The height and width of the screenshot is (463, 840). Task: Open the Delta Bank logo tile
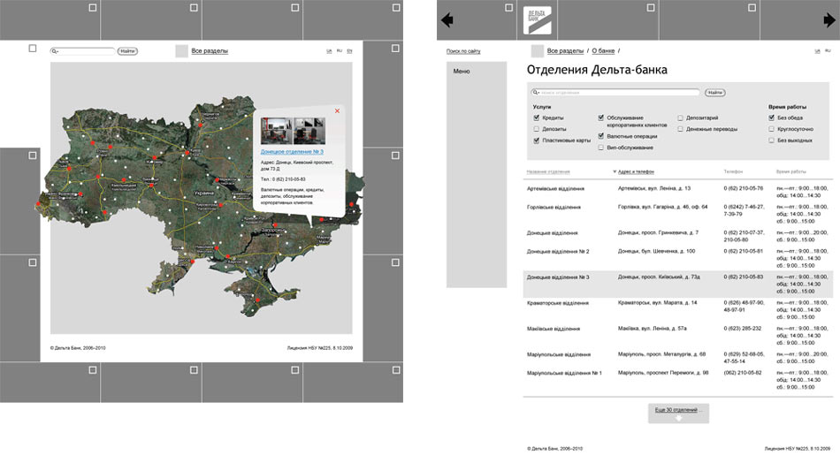click(537, 19)
